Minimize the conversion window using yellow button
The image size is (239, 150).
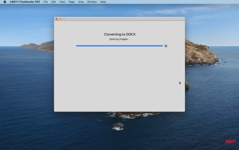pos(60,19)
